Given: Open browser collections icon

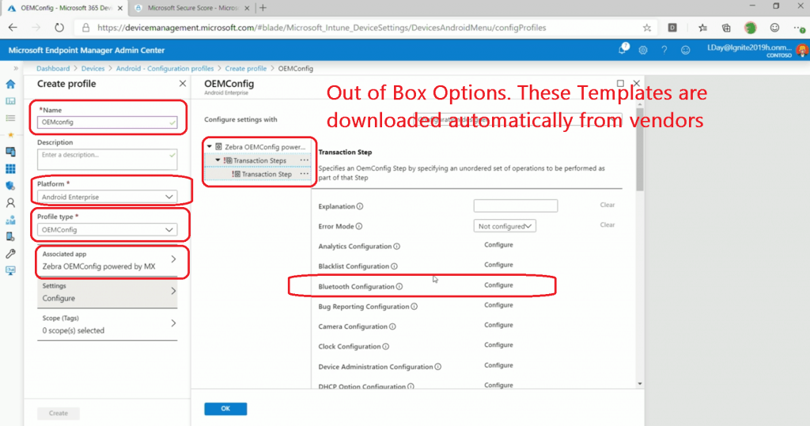Looking at the screenshot, I should 726,28.
